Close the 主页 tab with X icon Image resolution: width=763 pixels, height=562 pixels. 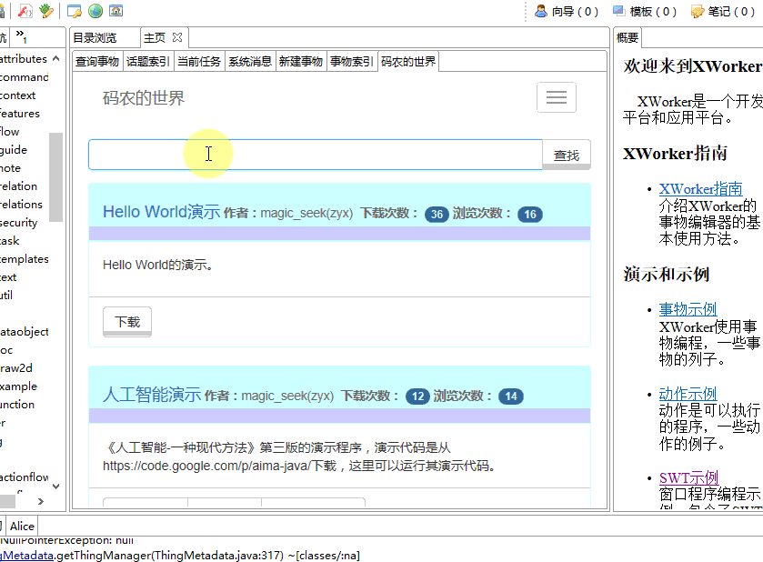click(x=177, y=37)
